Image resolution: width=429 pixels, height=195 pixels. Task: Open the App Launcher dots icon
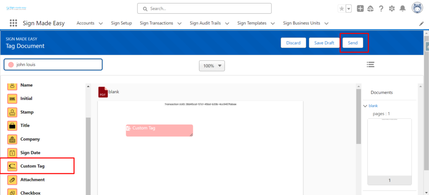(13, 23)
